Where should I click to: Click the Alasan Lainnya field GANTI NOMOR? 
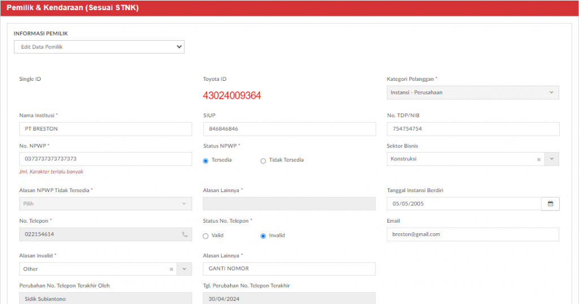(289, 269)
